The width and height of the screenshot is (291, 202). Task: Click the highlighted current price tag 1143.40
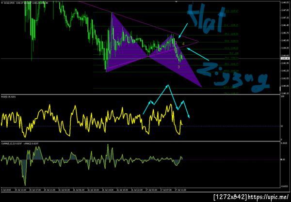pos(285,59)
